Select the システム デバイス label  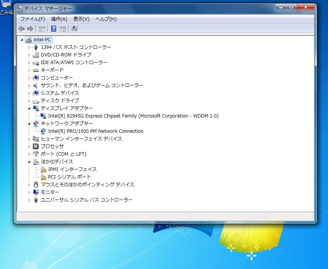pos(60,93)
